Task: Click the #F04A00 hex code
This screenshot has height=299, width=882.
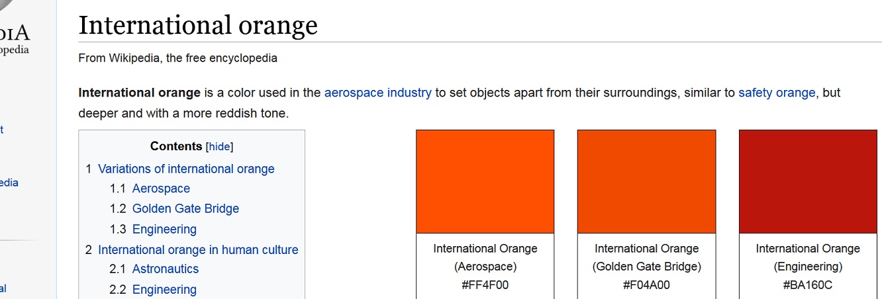Action: pos(646,285)
